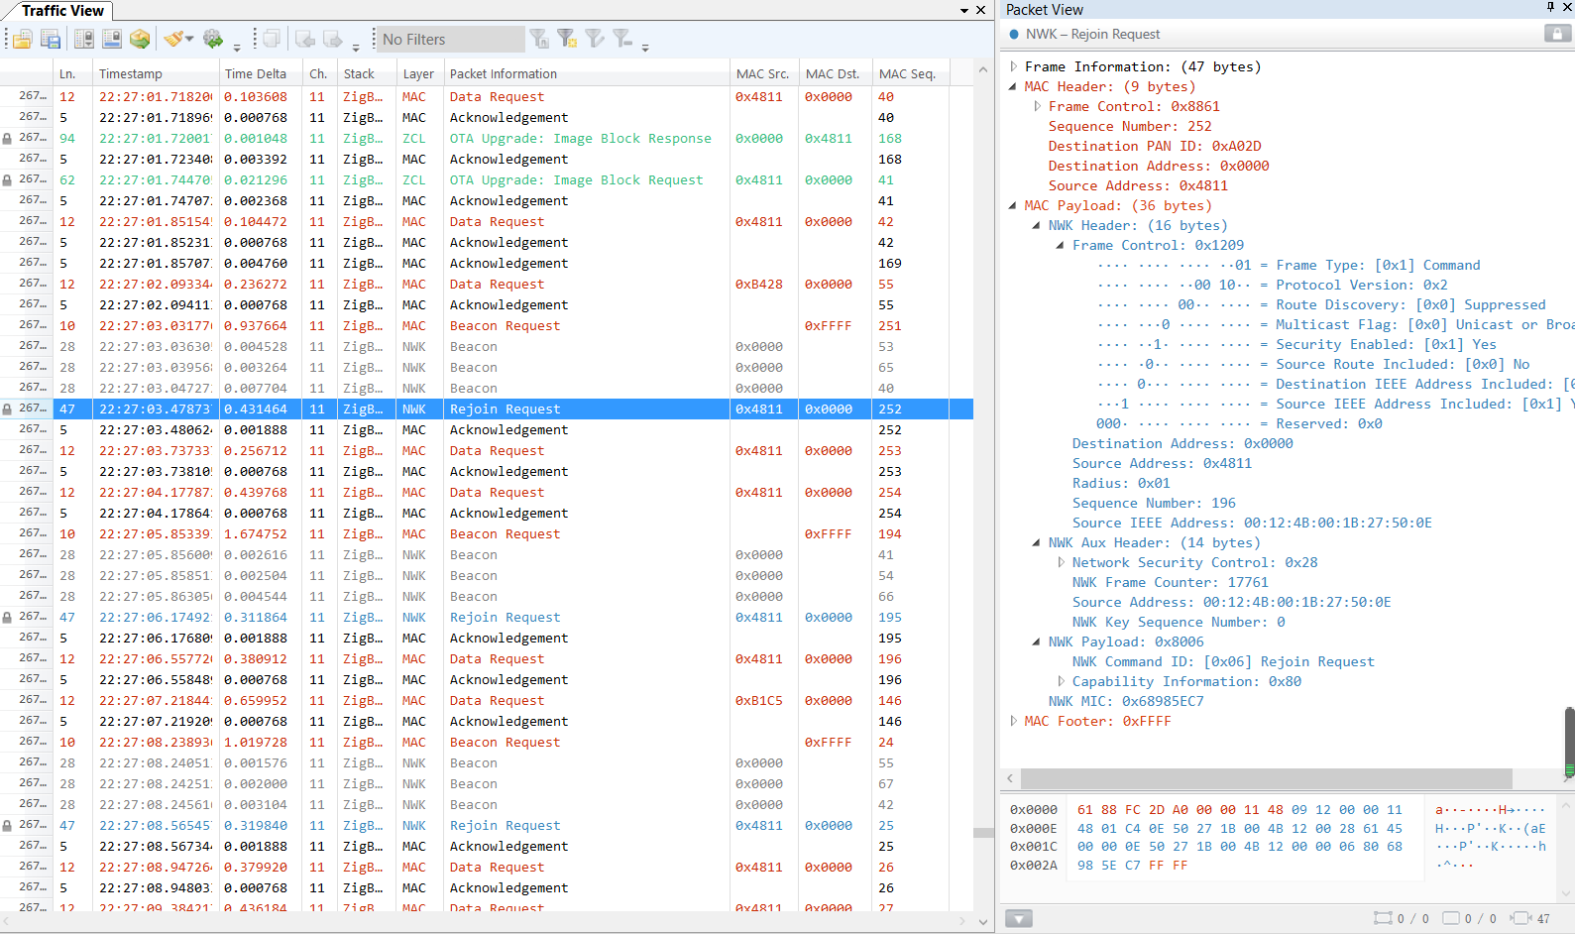Viewport: 1575px width, 934px height.
Task: Collapse the MAC Header tree node
Action: (x=1013, y=86)
